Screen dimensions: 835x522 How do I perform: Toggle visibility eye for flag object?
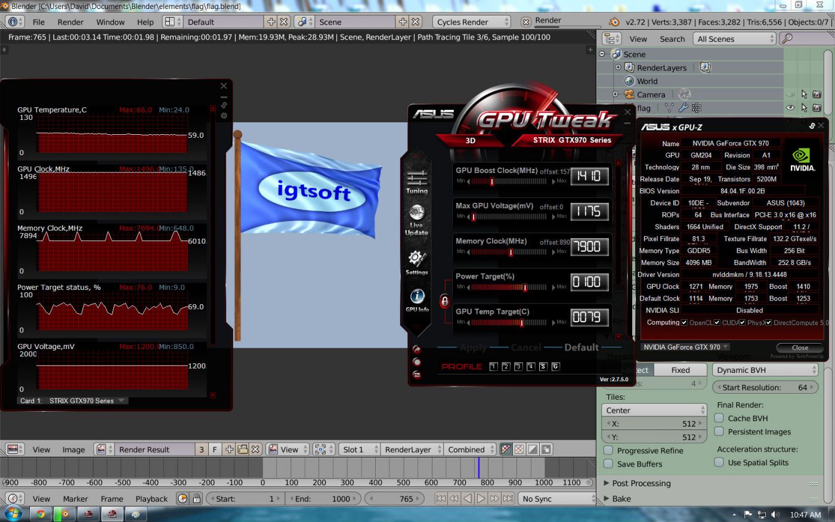point(790,108)
